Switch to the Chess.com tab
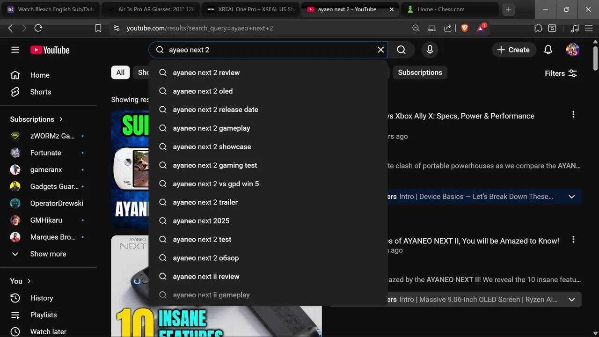 click(x=449, y=9)
